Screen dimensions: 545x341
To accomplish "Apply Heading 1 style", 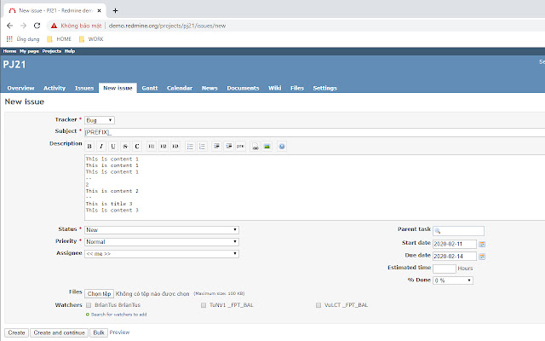I will [x=152, y=147].
